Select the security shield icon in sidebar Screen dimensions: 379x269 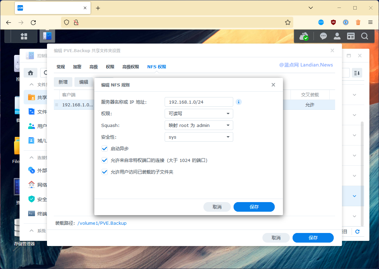click(x=31, y=199)
